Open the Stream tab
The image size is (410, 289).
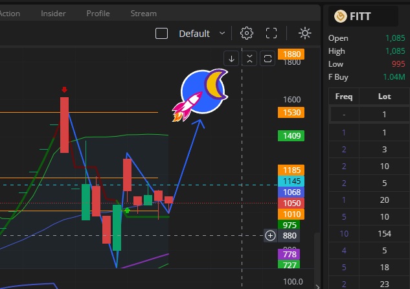coord(144,14)
